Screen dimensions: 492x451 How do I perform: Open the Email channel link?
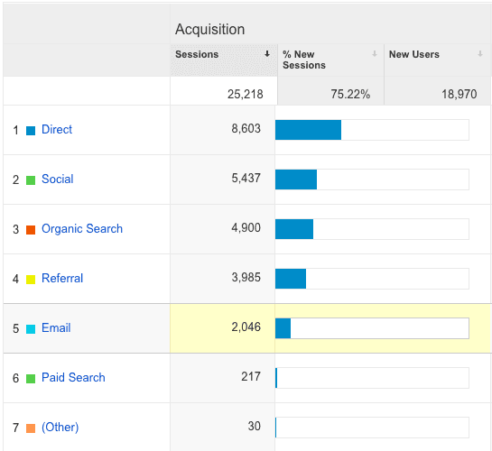(56, 327)
